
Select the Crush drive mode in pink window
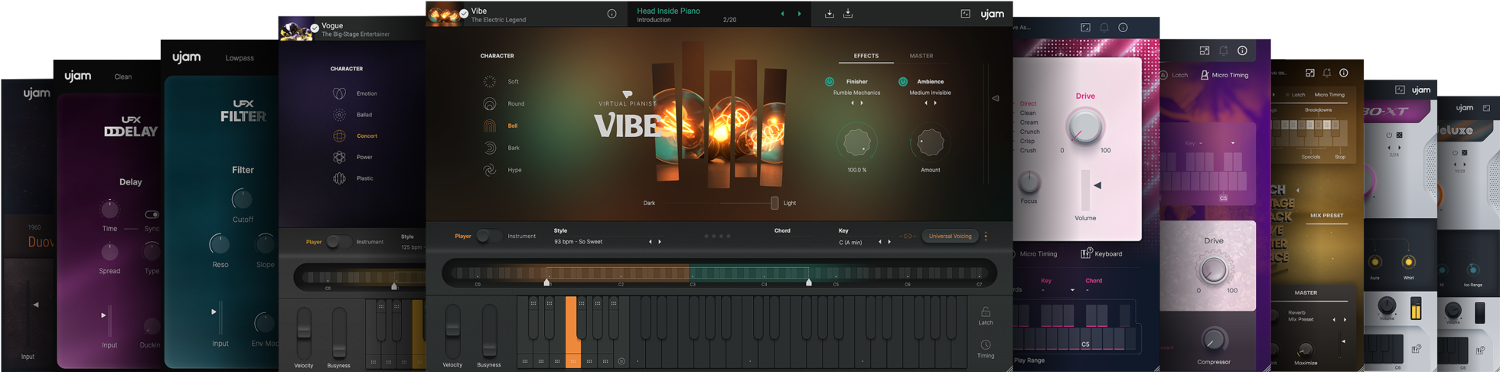[x=1028, y=151]
